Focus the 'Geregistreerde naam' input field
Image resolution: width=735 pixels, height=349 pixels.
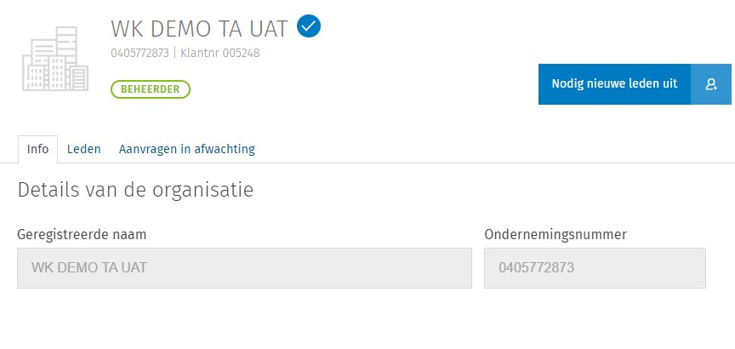[244, 268]
